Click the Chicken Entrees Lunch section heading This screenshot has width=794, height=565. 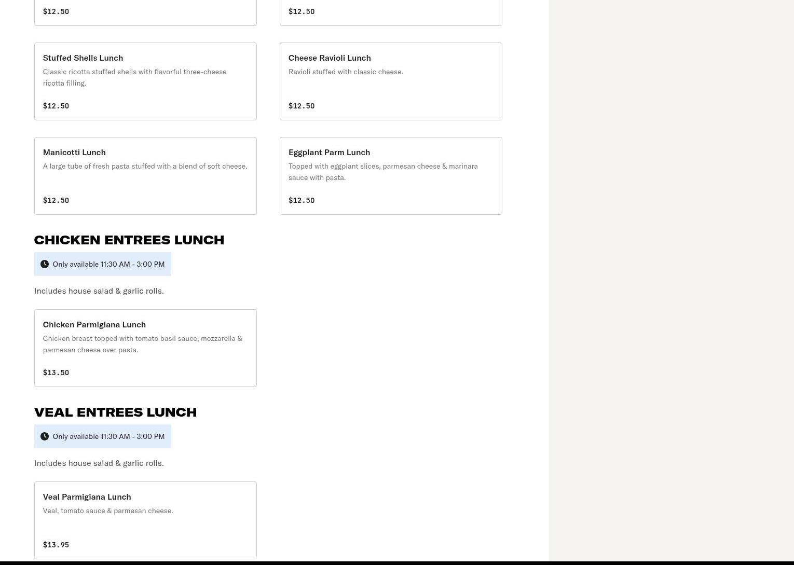(x=129, y=240)
